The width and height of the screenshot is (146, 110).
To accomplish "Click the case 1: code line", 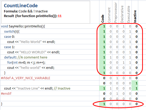I will (x=9, y=47).
